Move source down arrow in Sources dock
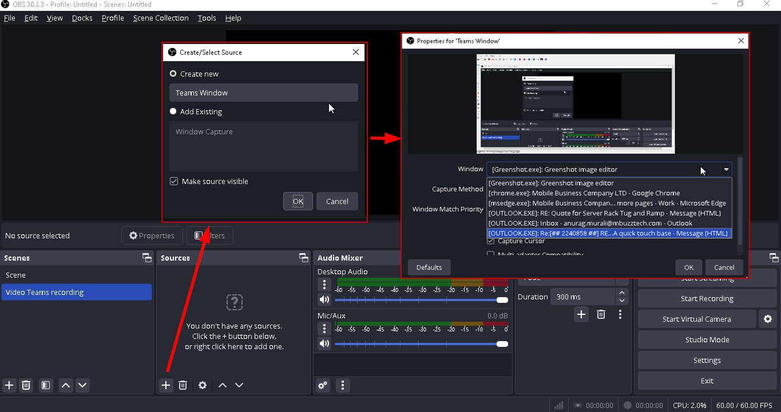Viewport: 781px width, 412px height. (x=239, y=385)
